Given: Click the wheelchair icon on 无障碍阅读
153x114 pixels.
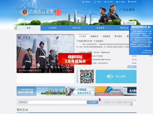Looking at the screenshot, I should click(124, 23).
